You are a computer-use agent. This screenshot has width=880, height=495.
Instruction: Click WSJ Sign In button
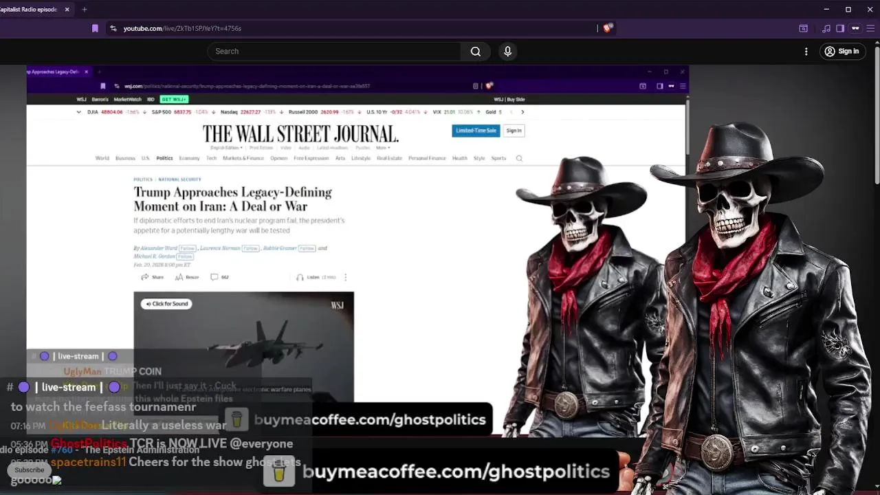coord(514,131)
